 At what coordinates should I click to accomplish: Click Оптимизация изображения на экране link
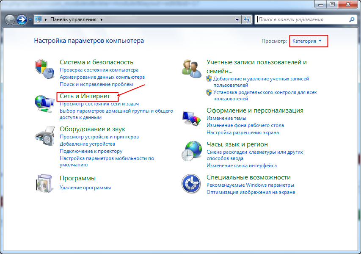click(x=251, y=192)
